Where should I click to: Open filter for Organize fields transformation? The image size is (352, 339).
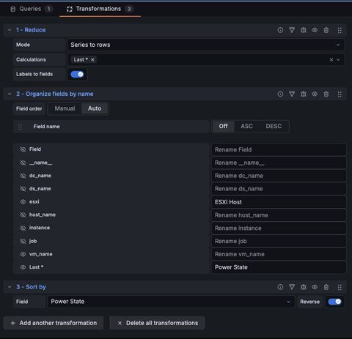(292, 94)
